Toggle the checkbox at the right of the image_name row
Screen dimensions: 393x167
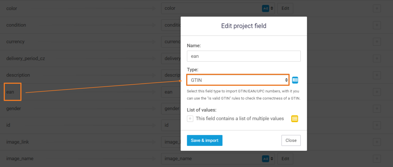point(377,158)
